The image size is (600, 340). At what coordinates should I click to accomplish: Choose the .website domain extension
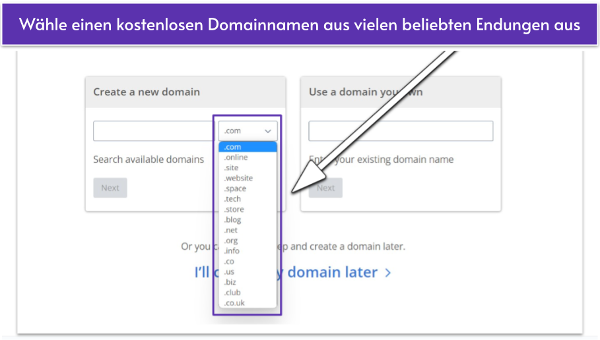pos(248,178)
